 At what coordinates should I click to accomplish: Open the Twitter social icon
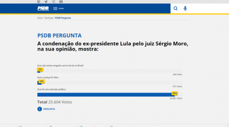click(46, 2)
